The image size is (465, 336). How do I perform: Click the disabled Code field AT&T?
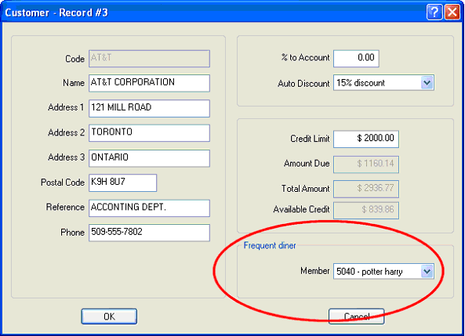149,59
